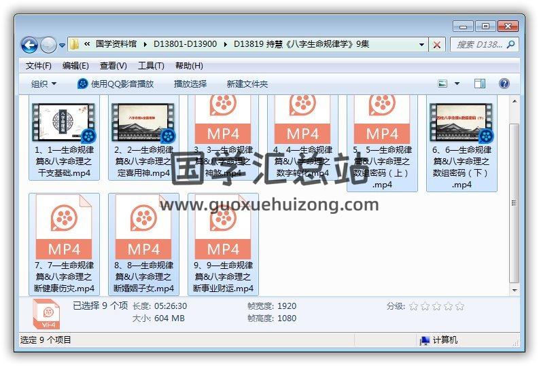Rate with the fifth star
The height and width of the screenshot is (366, 539).
tap(459, 306)
